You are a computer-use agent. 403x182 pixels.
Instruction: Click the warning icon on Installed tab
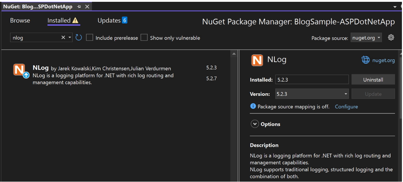(75, 21)
